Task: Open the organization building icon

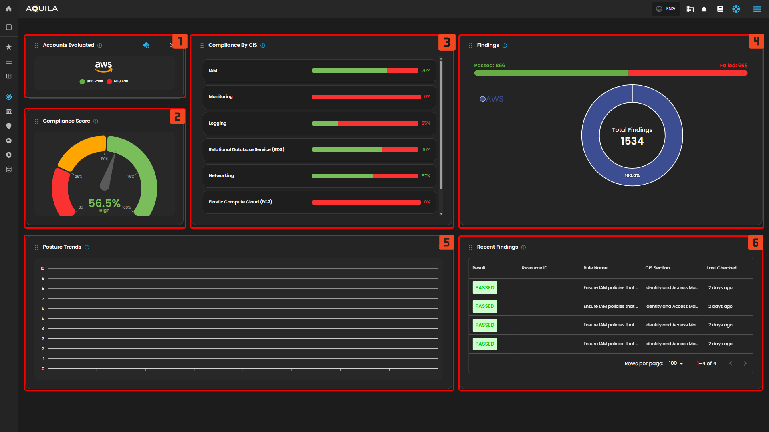Action: click(690, 9)
